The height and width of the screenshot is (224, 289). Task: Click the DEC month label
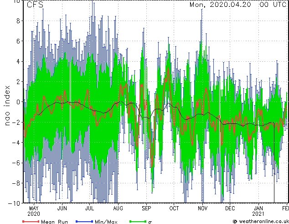(230, 208)
